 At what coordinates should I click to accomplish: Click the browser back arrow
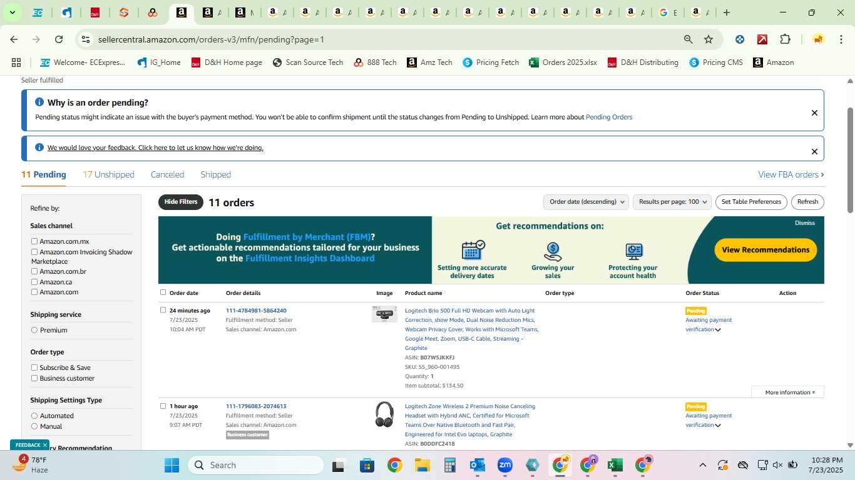pyautogui.click(x=14, y=39)
